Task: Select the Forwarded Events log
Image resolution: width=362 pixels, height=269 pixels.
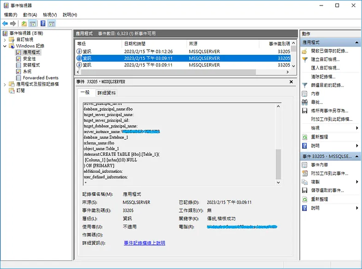Action: point(41,78)
